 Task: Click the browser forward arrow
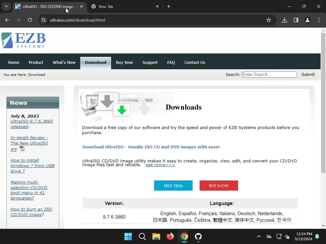tap(18, 20)
